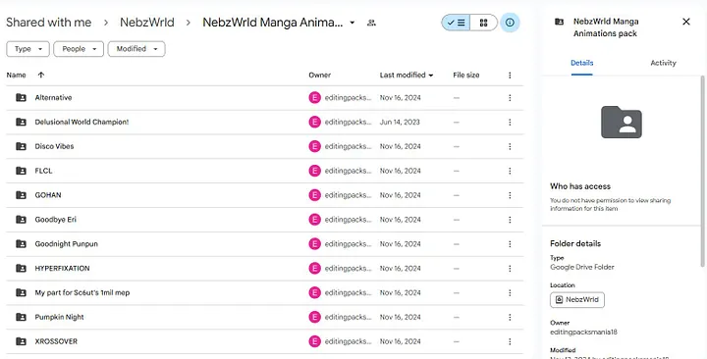Image resolution: width=707 pixels, height=359 pixels.
Task: Reverse sort direction with the Name arrow
Action: pos(41,75)
